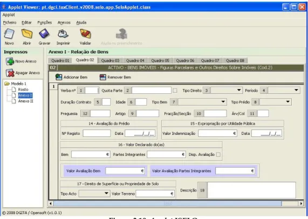Click the Artigo input field

click(x=148, y=114)
